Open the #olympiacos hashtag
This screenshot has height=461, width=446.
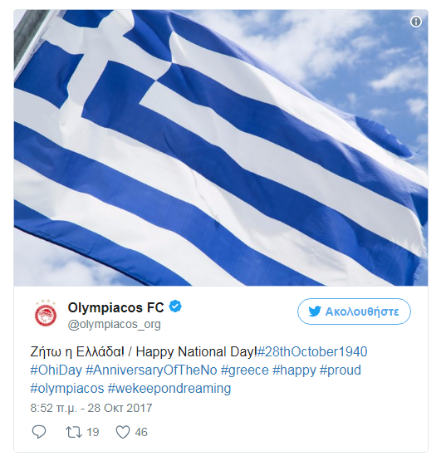coord(67,388)
